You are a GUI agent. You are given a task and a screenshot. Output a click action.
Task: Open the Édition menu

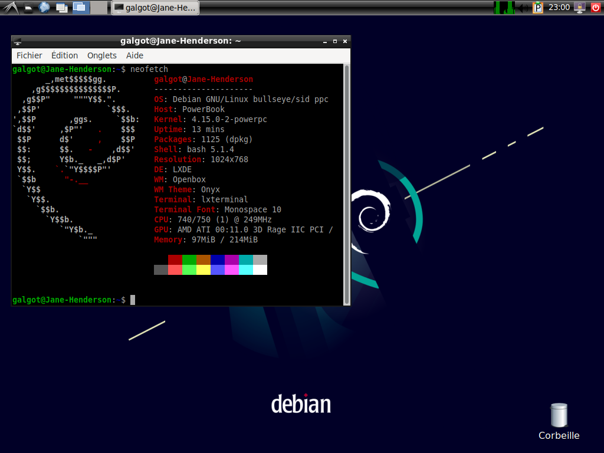65,55
